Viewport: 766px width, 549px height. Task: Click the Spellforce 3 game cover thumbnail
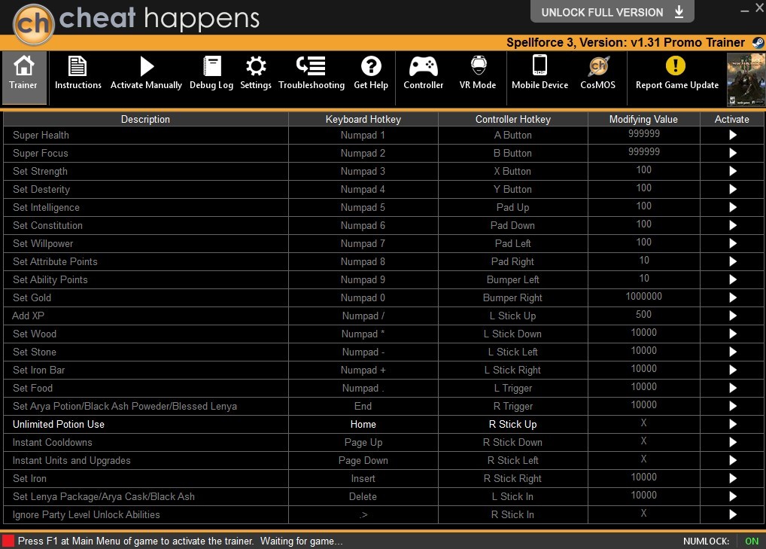click(x=746, y=79)
